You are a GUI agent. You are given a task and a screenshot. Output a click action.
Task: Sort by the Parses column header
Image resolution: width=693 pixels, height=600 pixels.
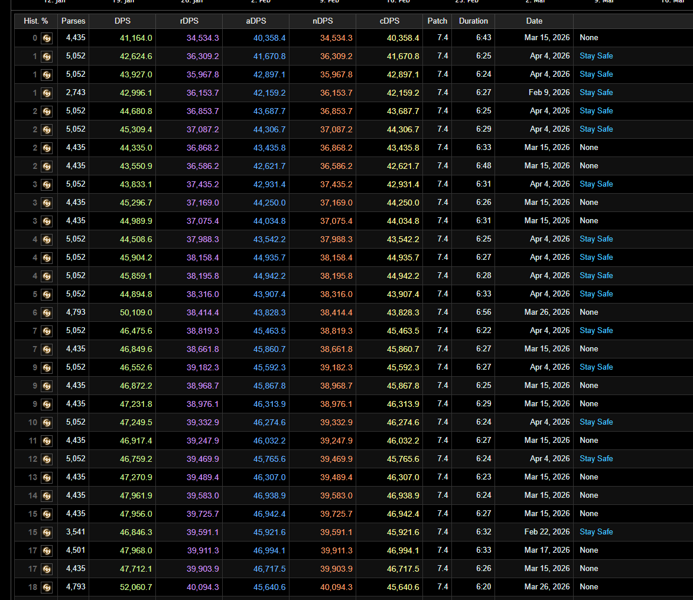coord(73,21)
